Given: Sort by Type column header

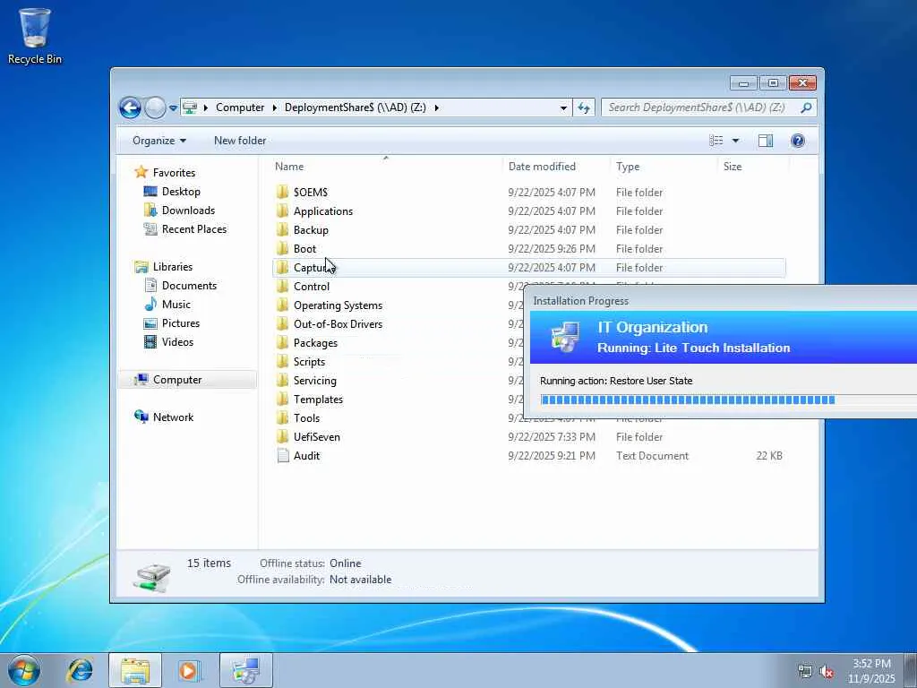Looking at the screenshot, I should point(664,167).
